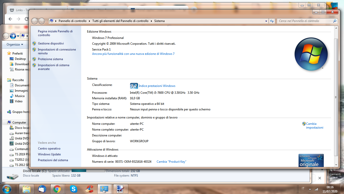Viewport: 344px width, 194px height.
Task: Select Documenti library in Explorer
Action: (19, 85)
